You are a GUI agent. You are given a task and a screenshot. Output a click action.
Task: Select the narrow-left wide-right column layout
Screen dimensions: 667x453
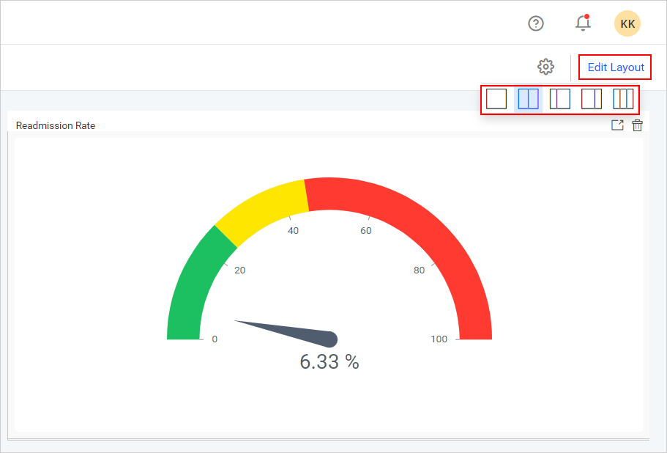click(x=559, y=99)
